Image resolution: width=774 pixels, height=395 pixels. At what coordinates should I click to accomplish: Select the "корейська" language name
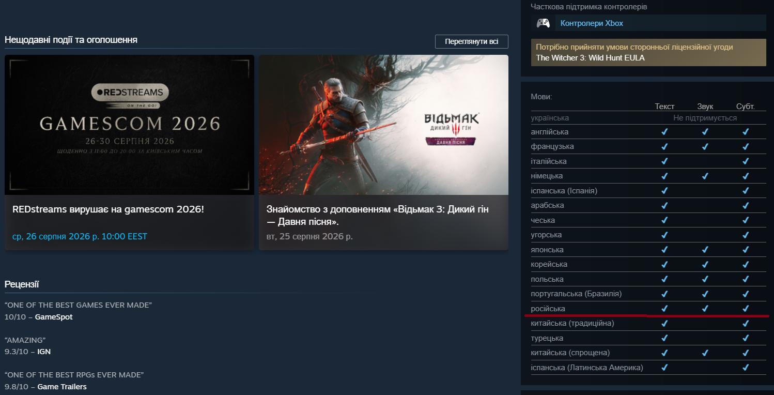point(549,264)
